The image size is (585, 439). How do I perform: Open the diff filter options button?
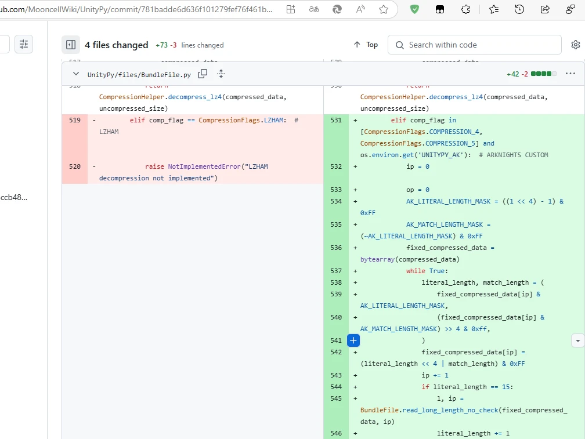pos(23,44)
